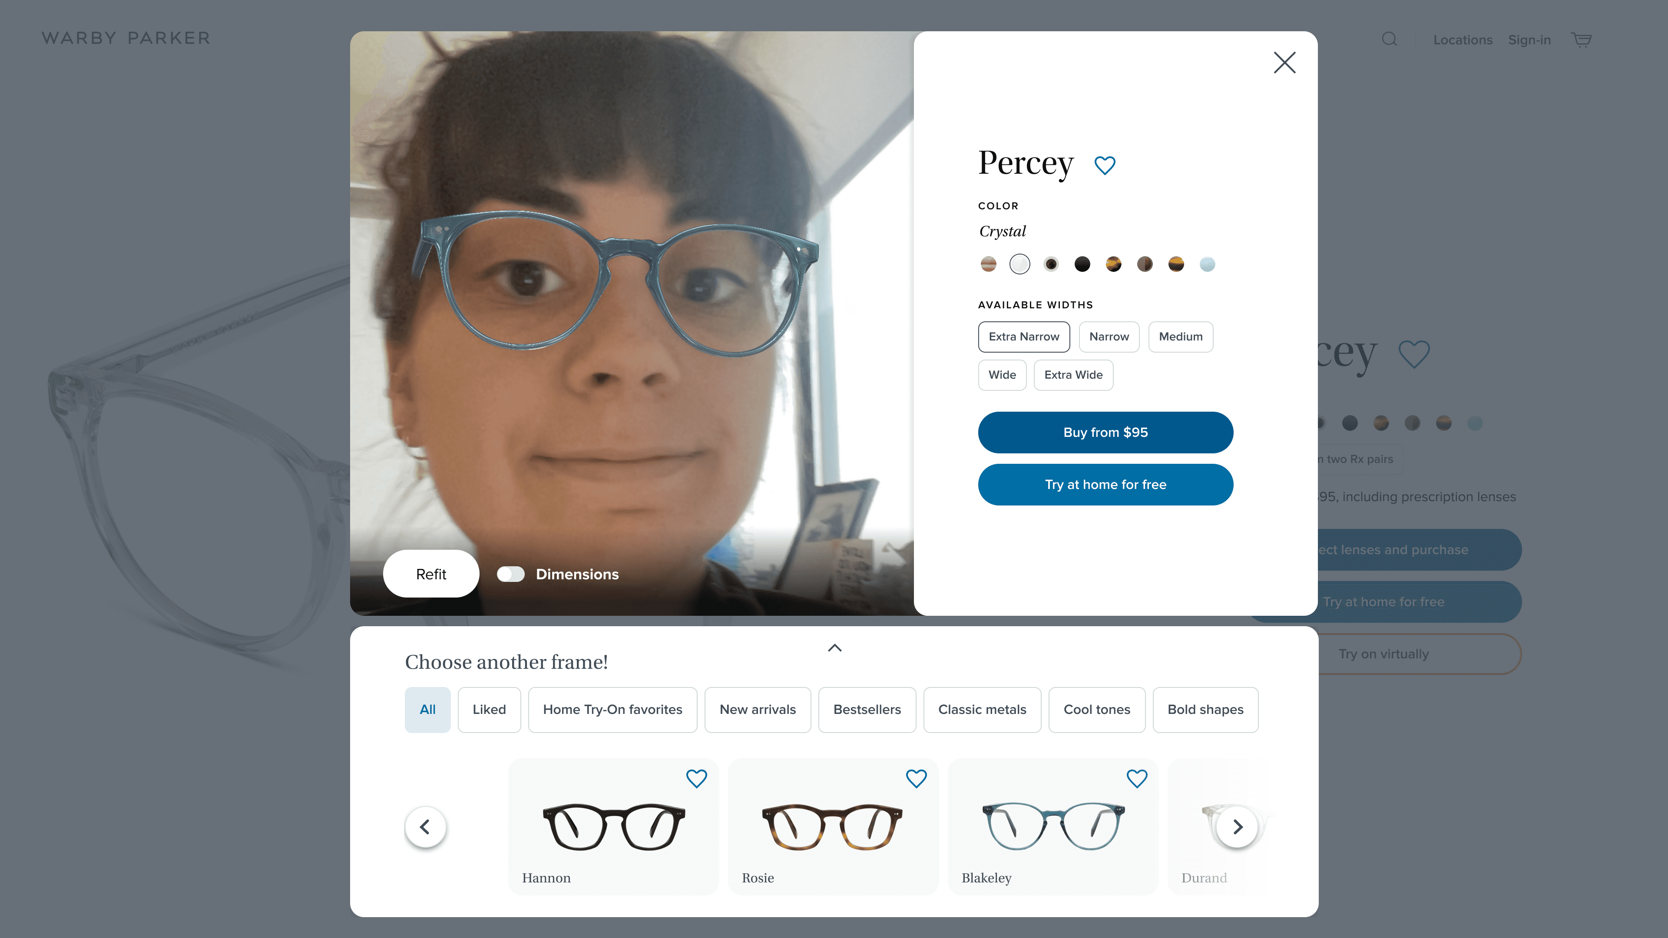
Task: Like the Blakeley frame heart icon
Action: click(1136, 778)
